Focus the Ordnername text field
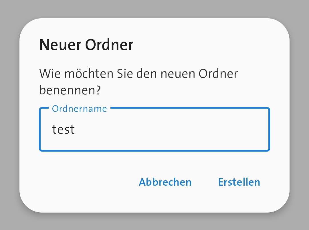Screen dimensions: 309x230 pyautogui.click(x=154, y=129)
